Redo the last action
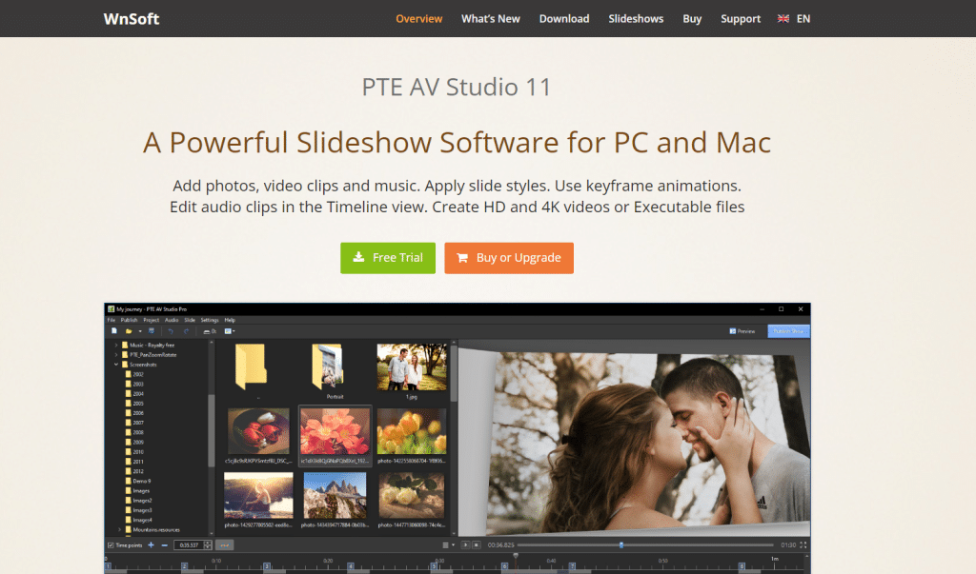 [x=187, y=331]
